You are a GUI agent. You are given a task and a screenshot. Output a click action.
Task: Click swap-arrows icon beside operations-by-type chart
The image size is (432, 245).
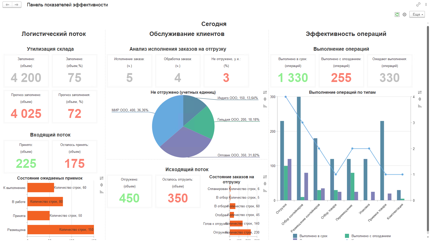click(x=420, y=92)
